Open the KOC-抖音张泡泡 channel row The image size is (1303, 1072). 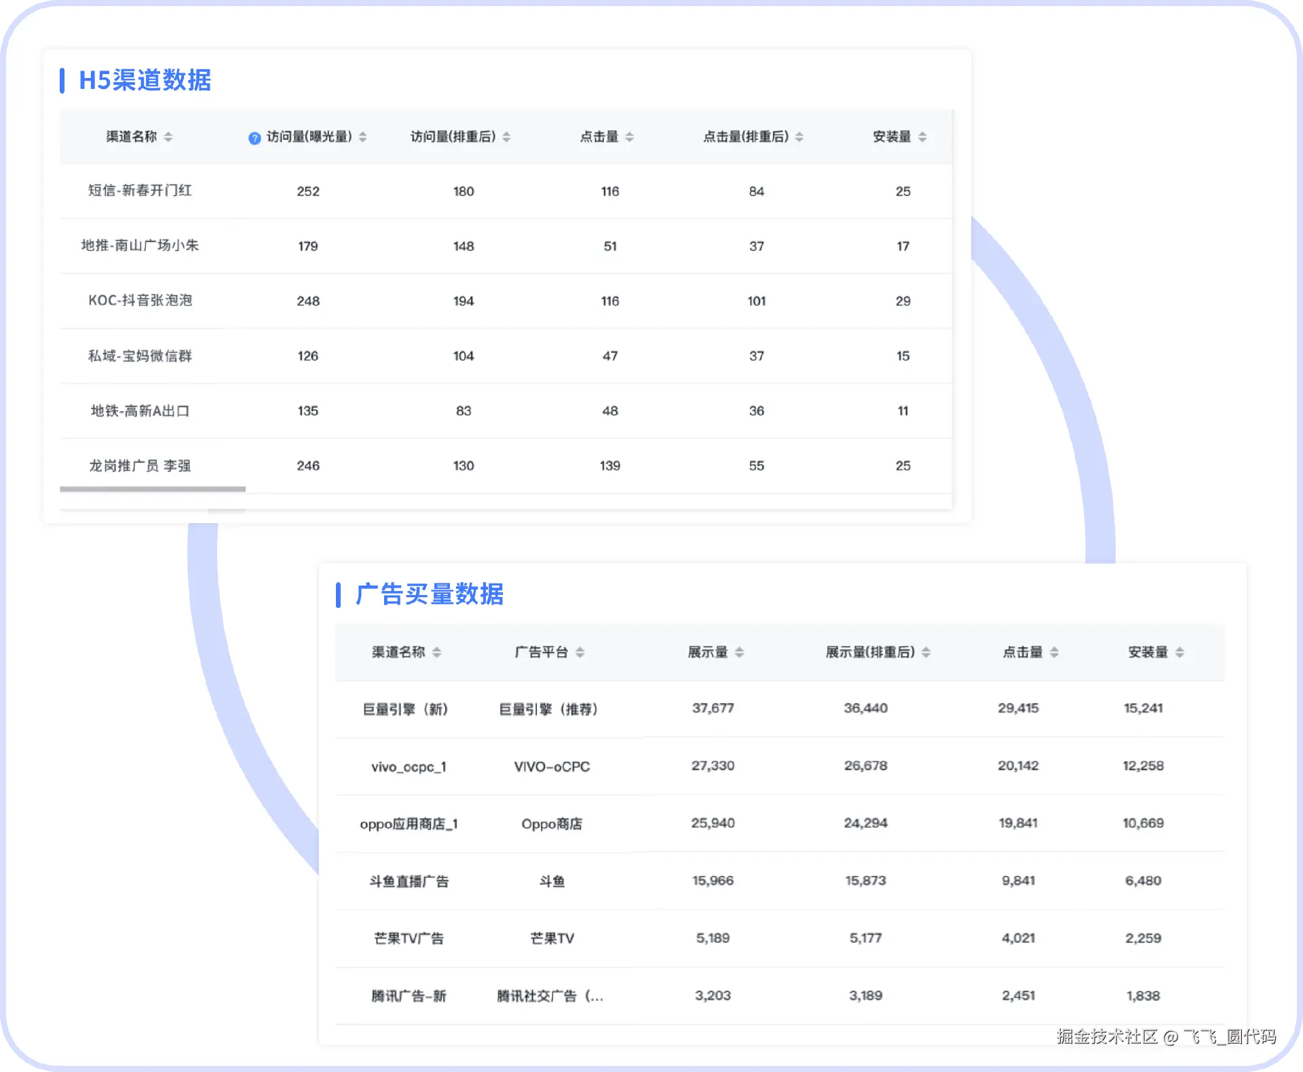point(140,301)
